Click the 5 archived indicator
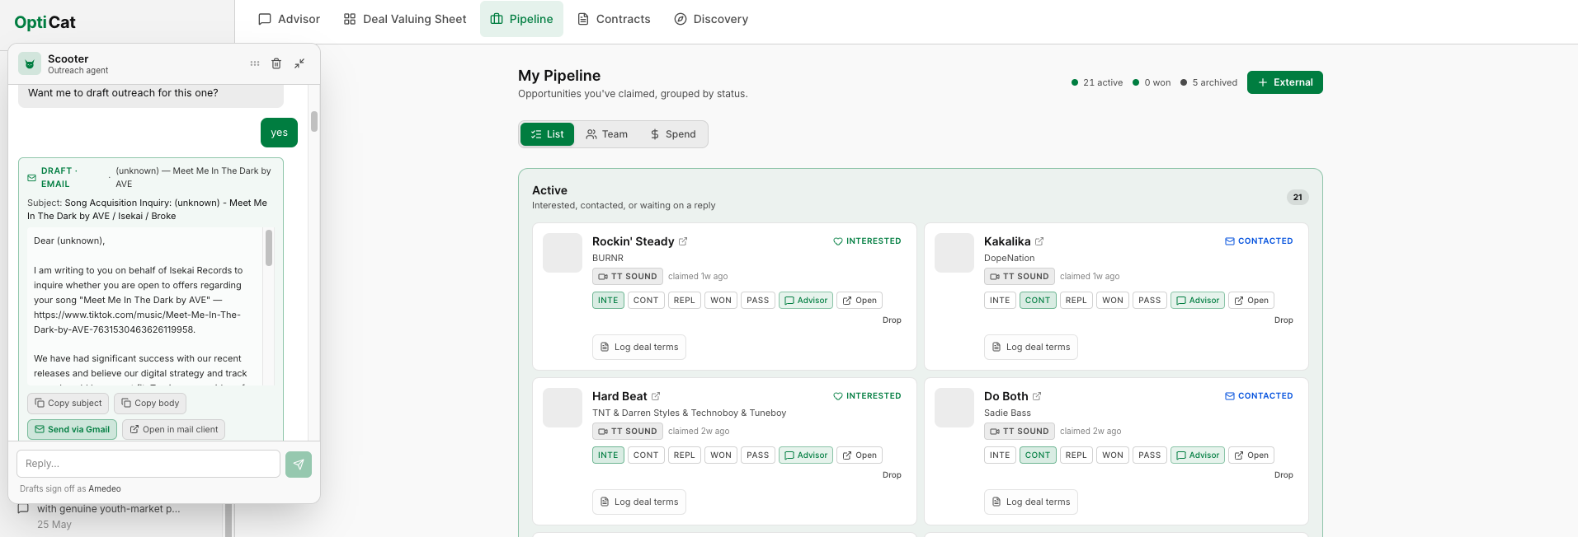The image size is (1578, 537). 1208,82
